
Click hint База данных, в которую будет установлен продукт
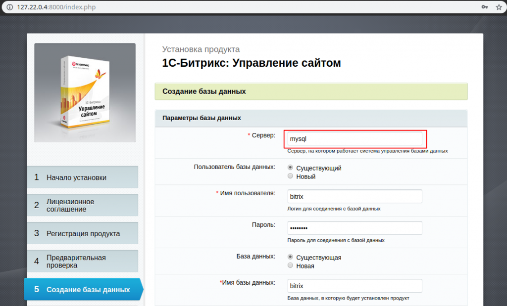pos(348,298)
